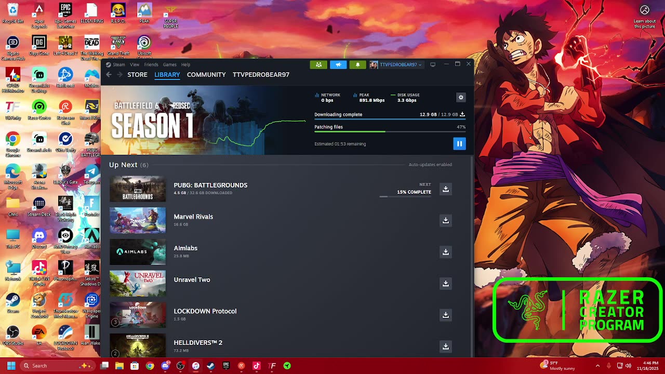Click download icon for Aimlabs
The width and height of the screenshot is (665, 374).
(x=445, y=252)
